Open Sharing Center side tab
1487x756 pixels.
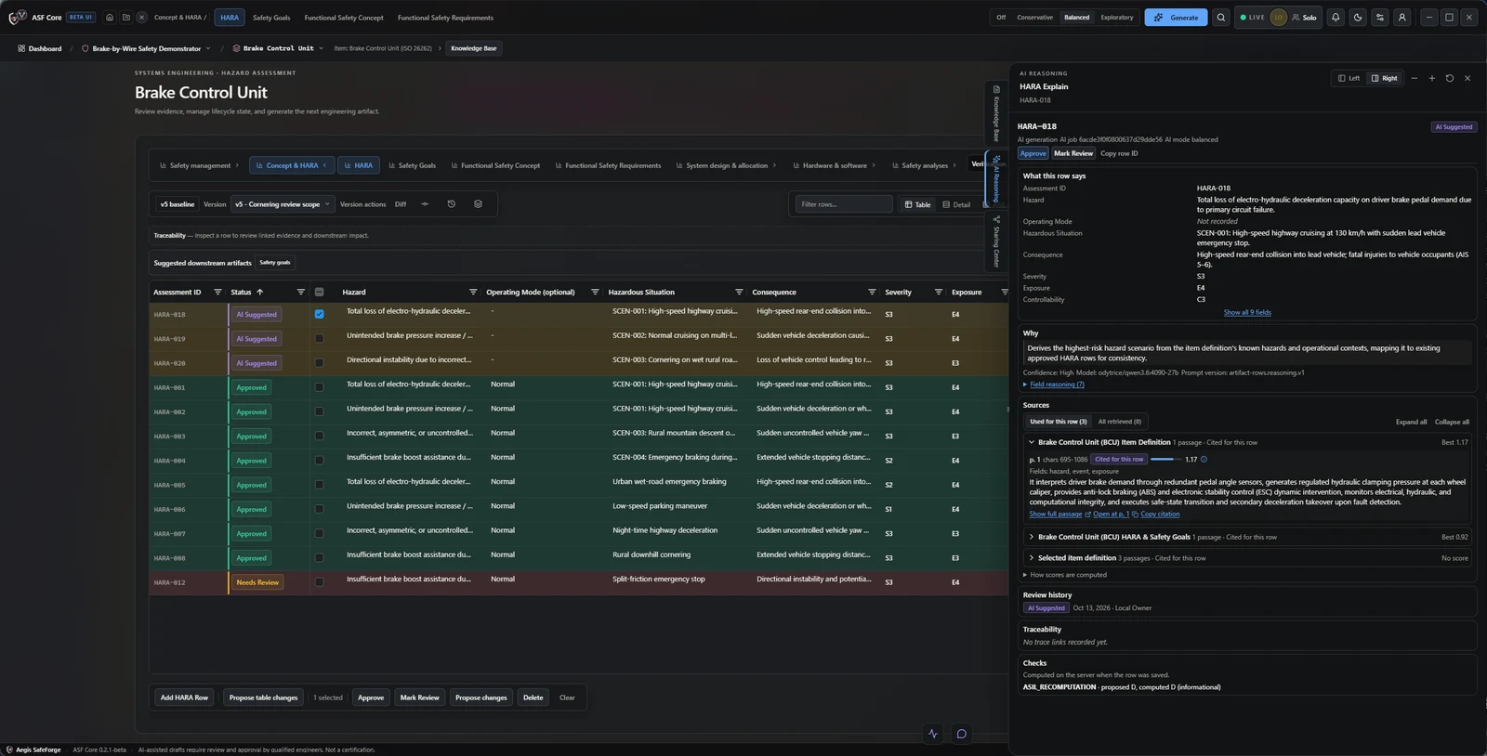[x=996, y=241]
